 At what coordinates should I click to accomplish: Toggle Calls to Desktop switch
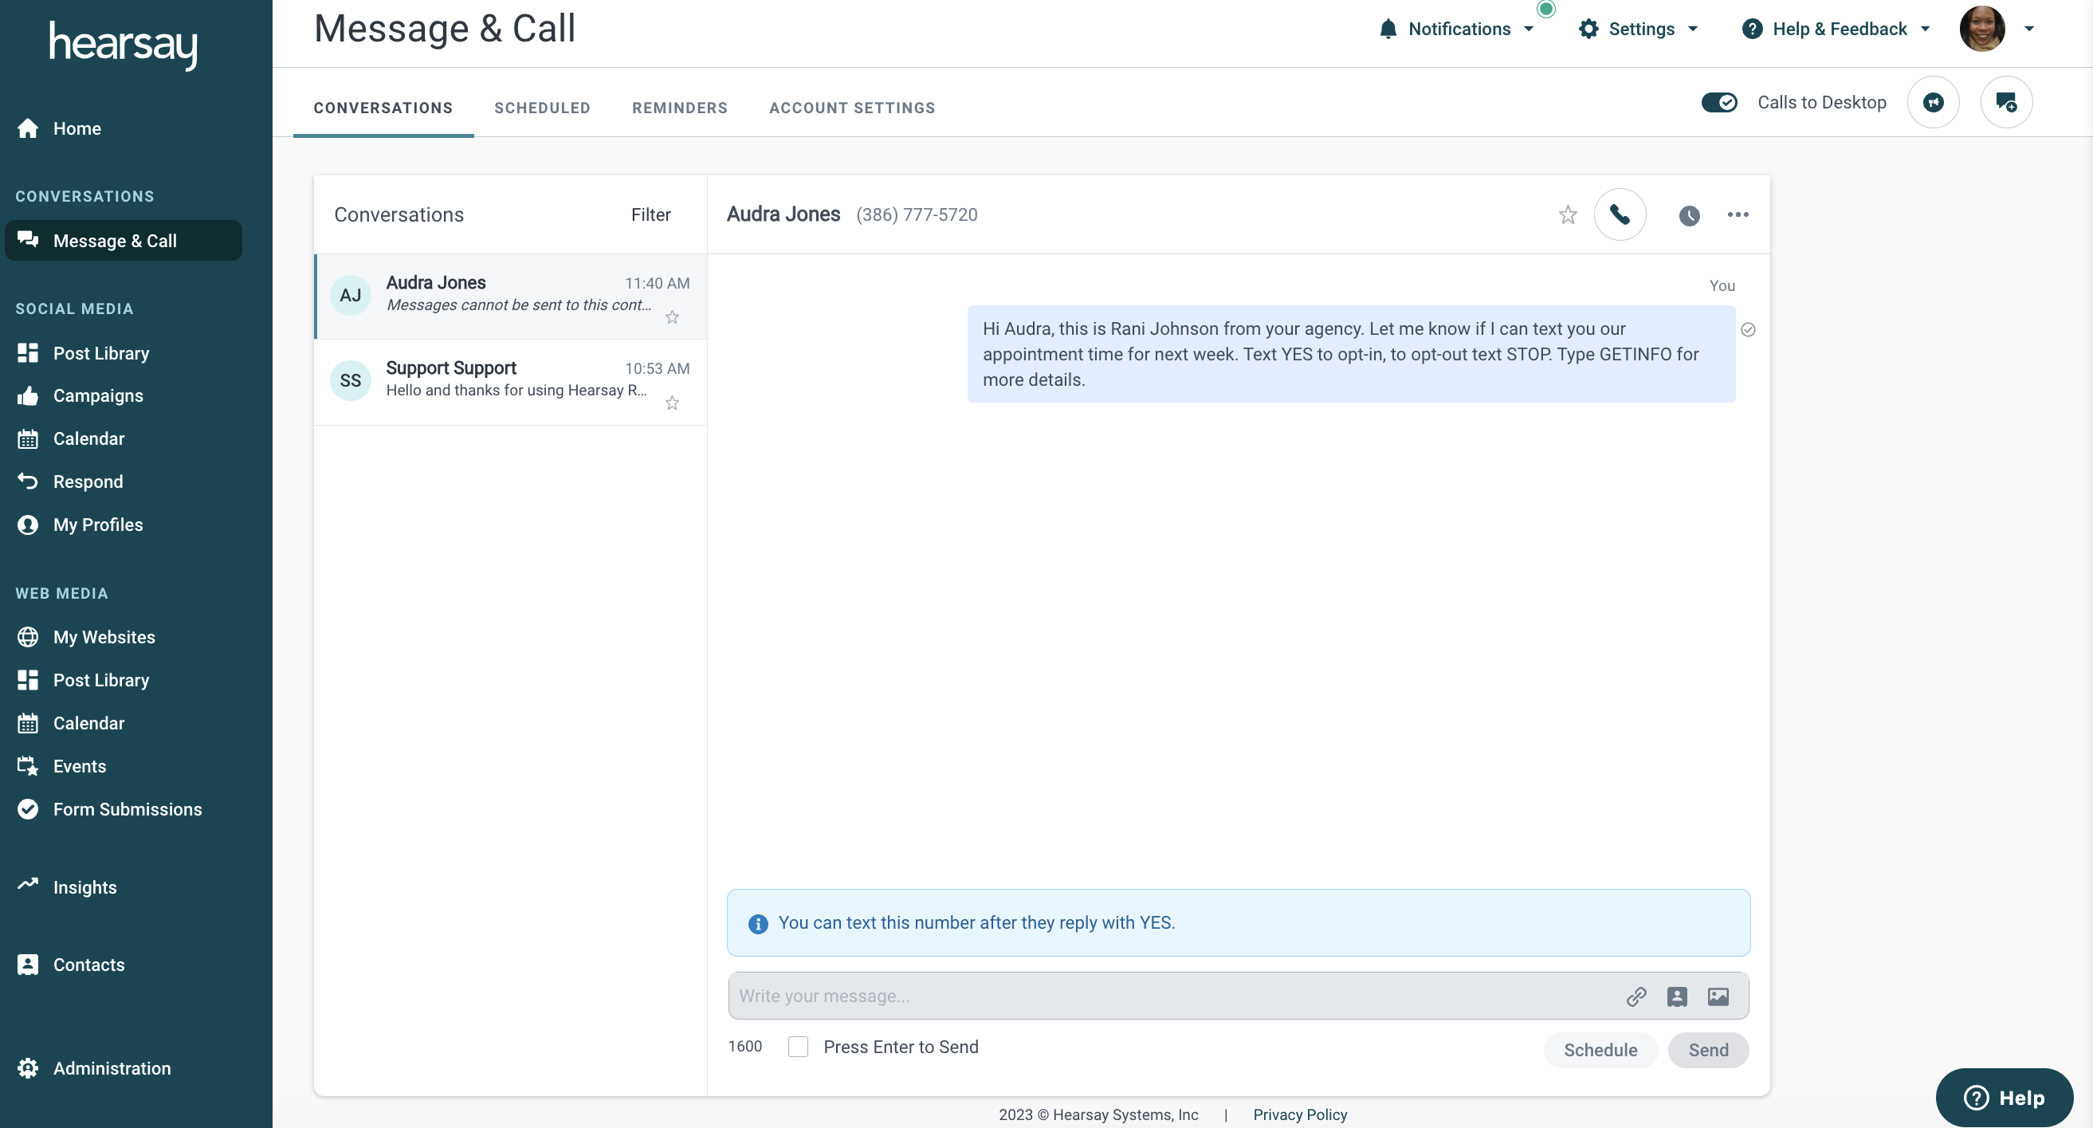[x=1718, y=102]
